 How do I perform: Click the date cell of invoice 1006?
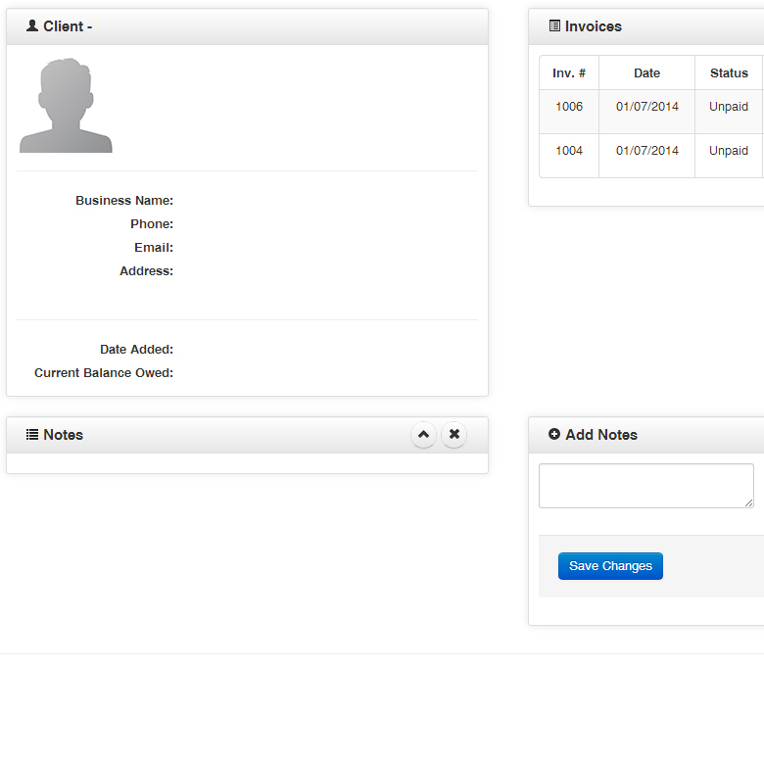pyautogui.click(x=646, y=107)
